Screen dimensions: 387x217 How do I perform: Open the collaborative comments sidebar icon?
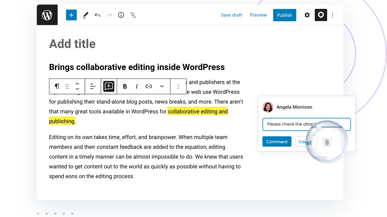pos(321,15)
